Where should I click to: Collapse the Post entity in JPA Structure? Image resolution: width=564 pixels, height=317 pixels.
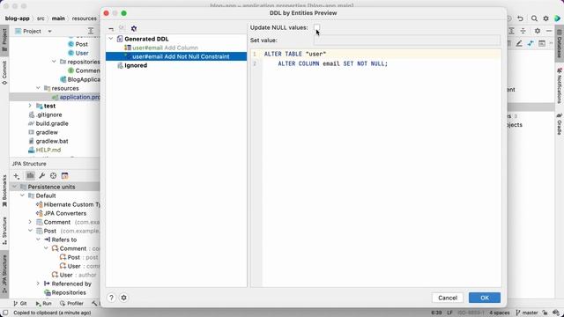pyautogui.click(x=30, y=231)
